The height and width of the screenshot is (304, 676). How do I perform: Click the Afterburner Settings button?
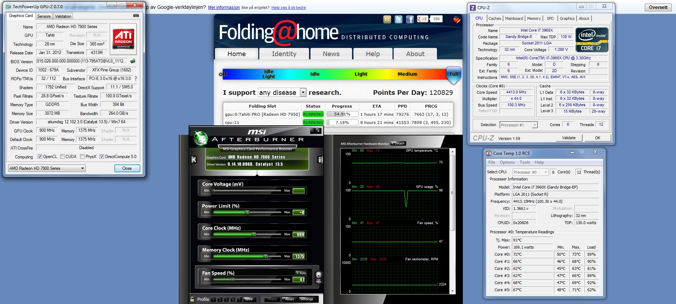click(306, 299)
